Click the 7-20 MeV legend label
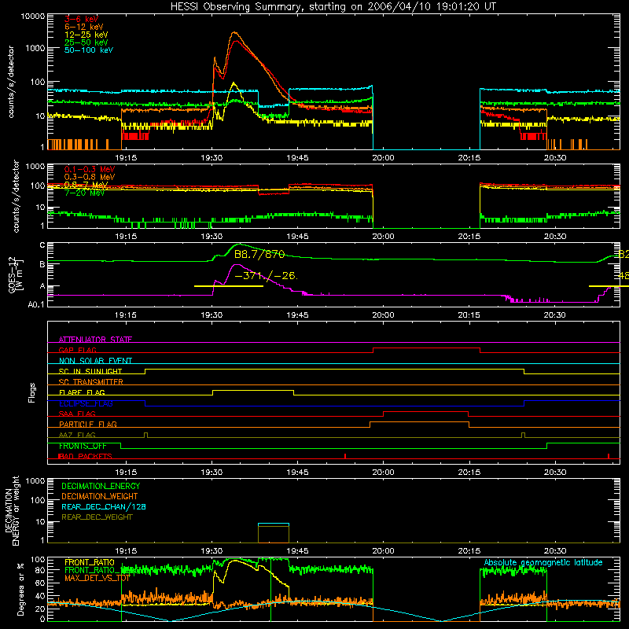This screenshot has width=629, height=629. 84,193
